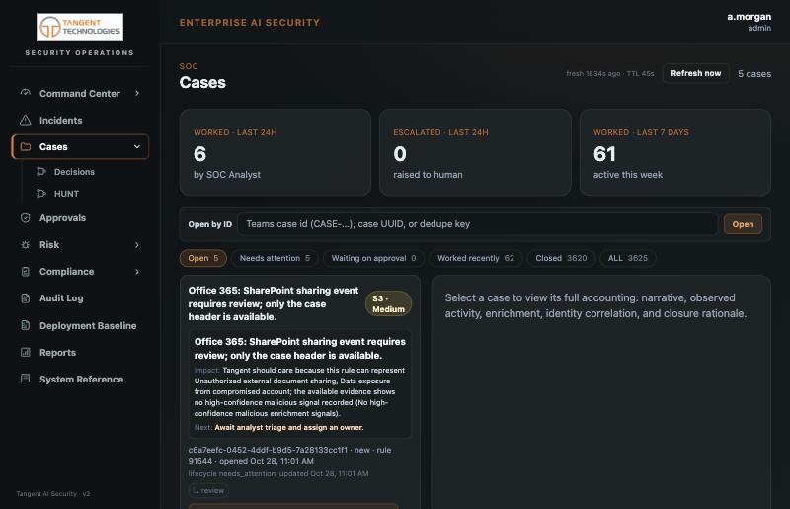Select the Waiting on approval filter

(x=373, y=258)
